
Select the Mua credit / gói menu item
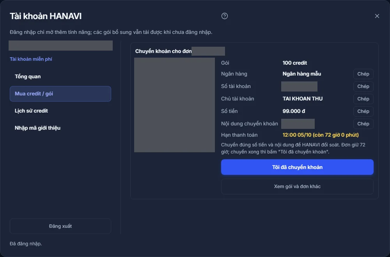point(60,93)
